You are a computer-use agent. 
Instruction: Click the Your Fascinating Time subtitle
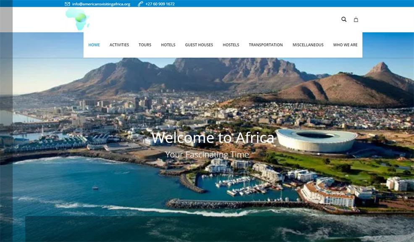click(x=207, y=155)
